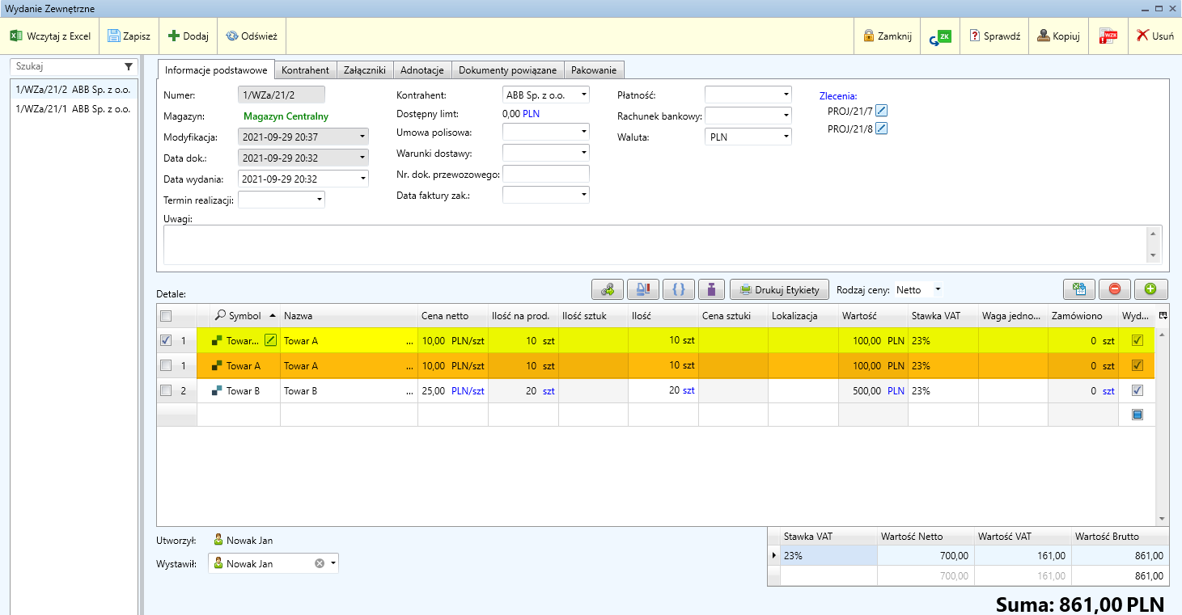Toggle the select-all checkbox in table header
This screenshot has height=615, width=1182.
coord(167,316)
